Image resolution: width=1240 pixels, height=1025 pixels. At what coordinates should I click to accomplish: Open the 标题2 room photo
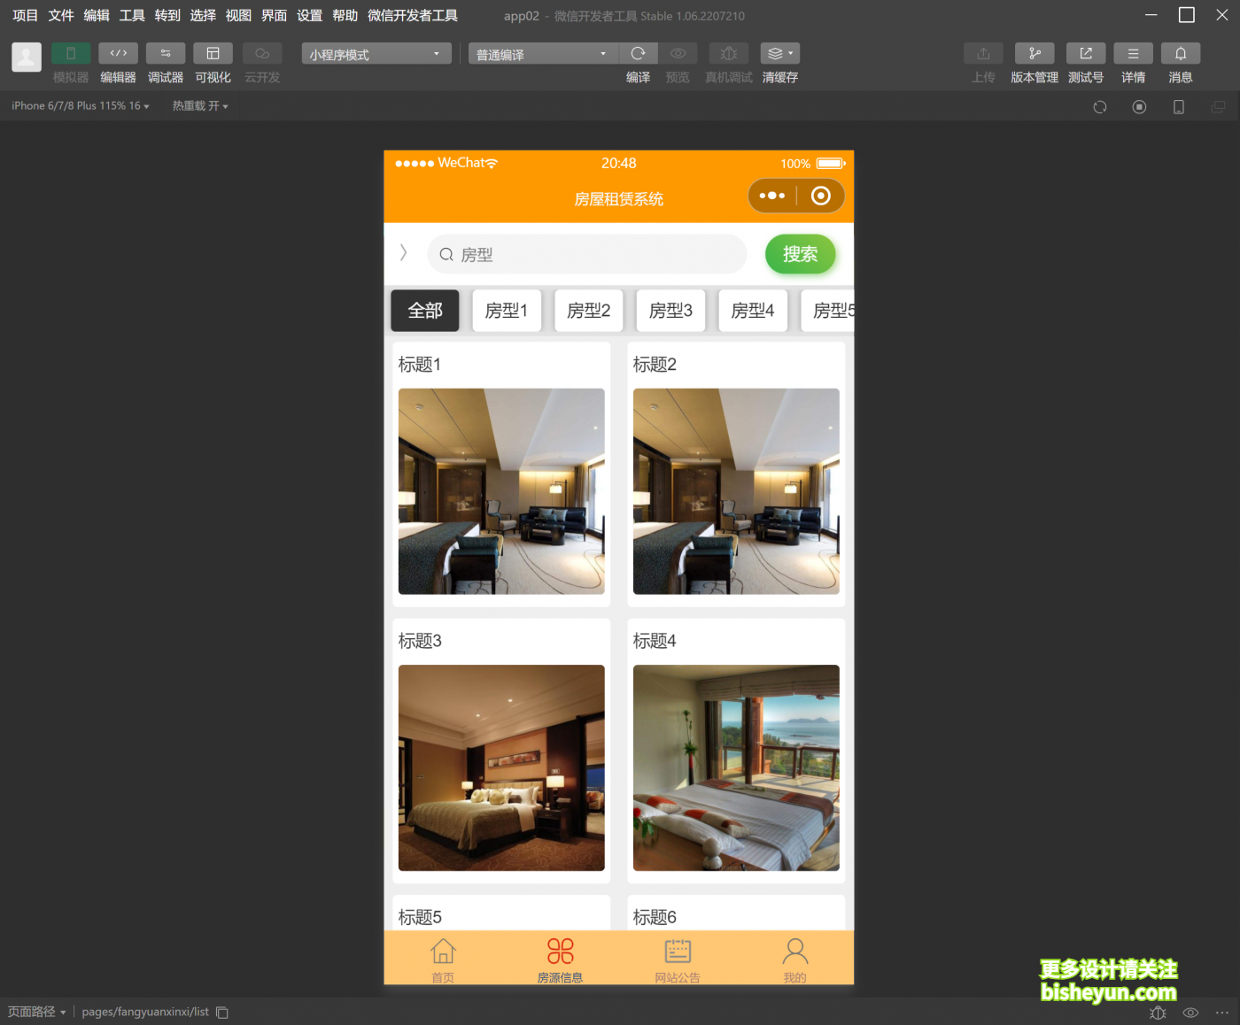(736, 491)
